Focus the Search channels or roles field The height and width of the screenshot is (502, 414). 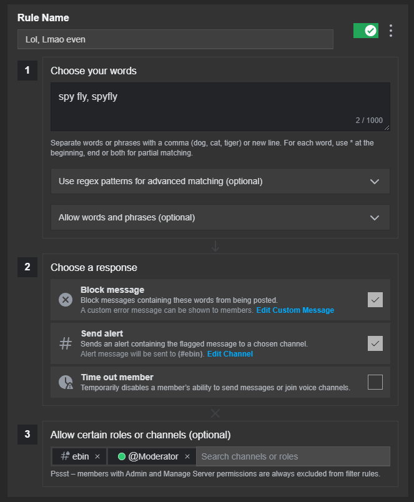click(293, 456)
